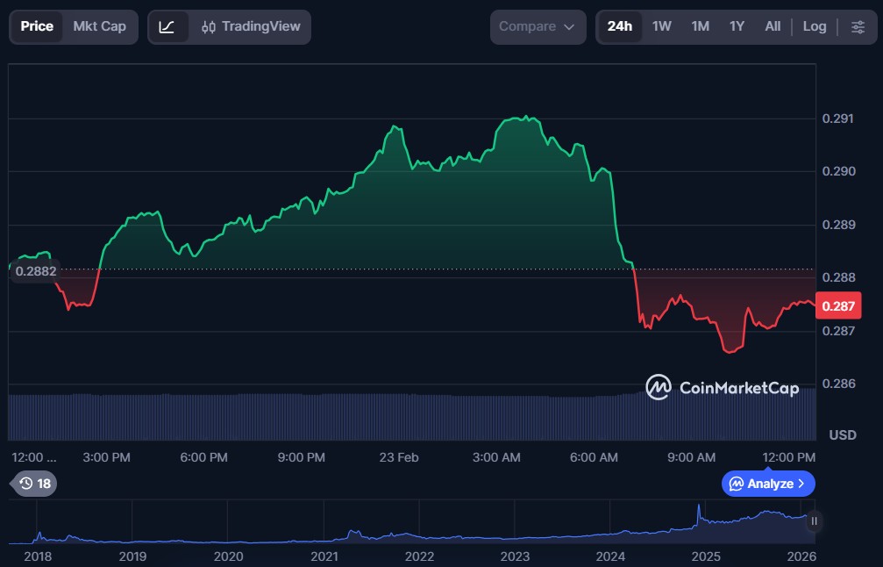
Task: Select the 1W time range tab
Action: tap(662, 26)
